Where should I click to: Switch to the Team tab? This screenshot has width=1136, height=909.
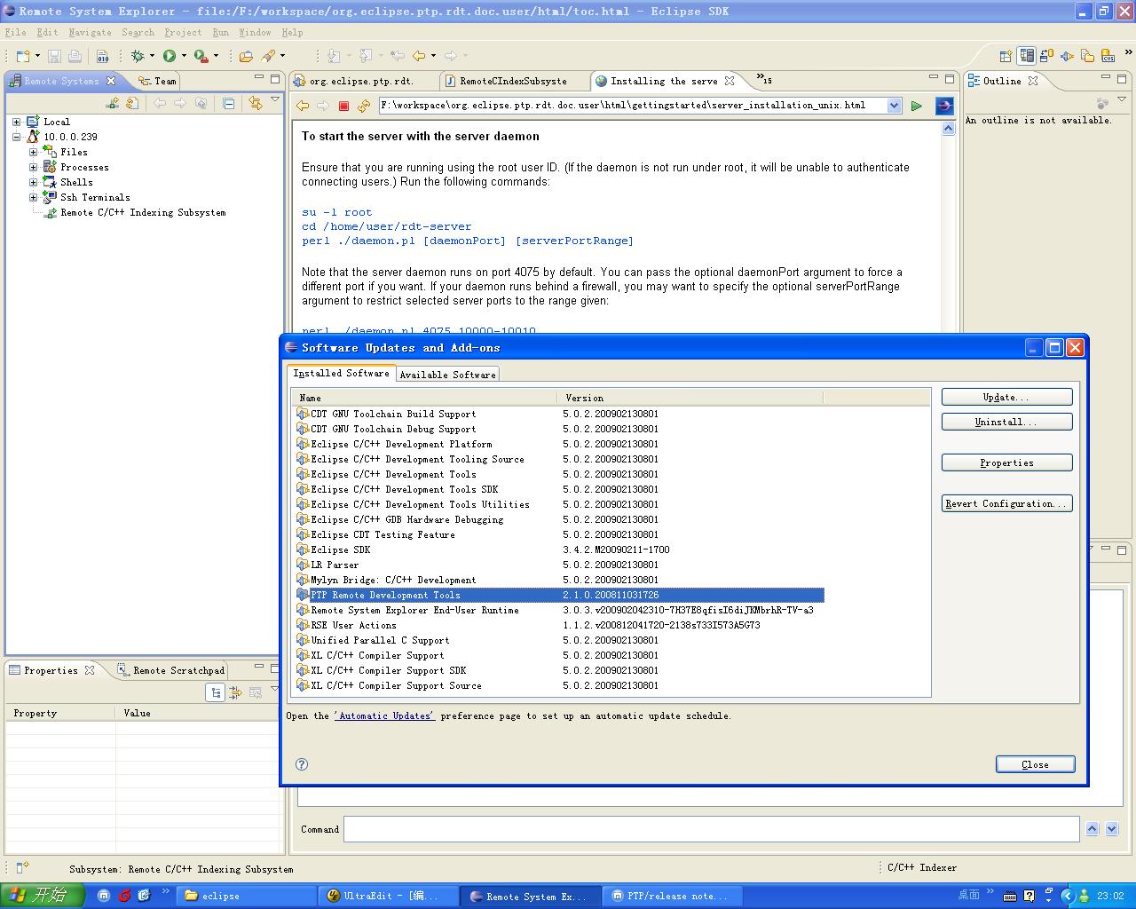[158, 81]
